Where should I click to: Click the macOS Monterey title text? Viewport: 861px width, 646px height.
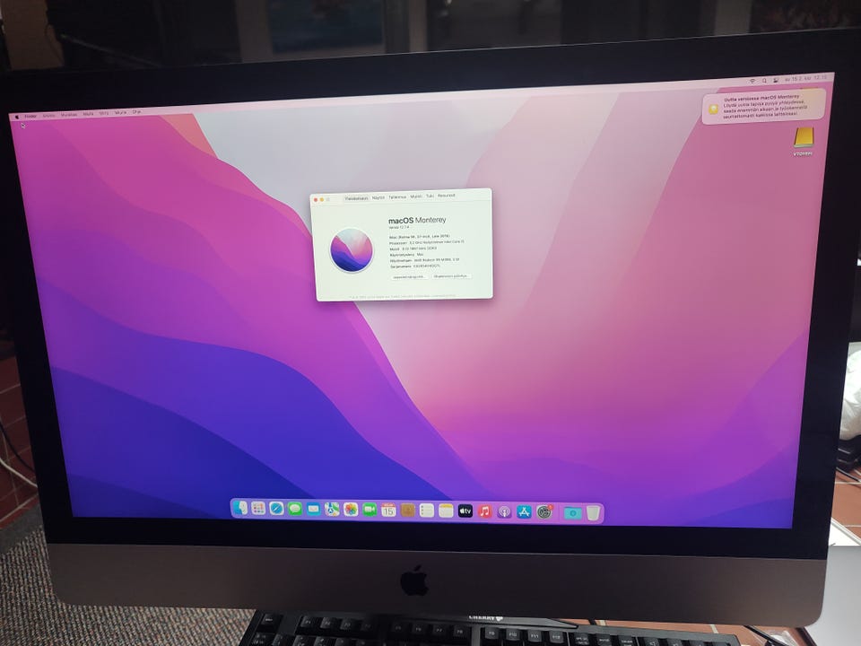(417, 220)
